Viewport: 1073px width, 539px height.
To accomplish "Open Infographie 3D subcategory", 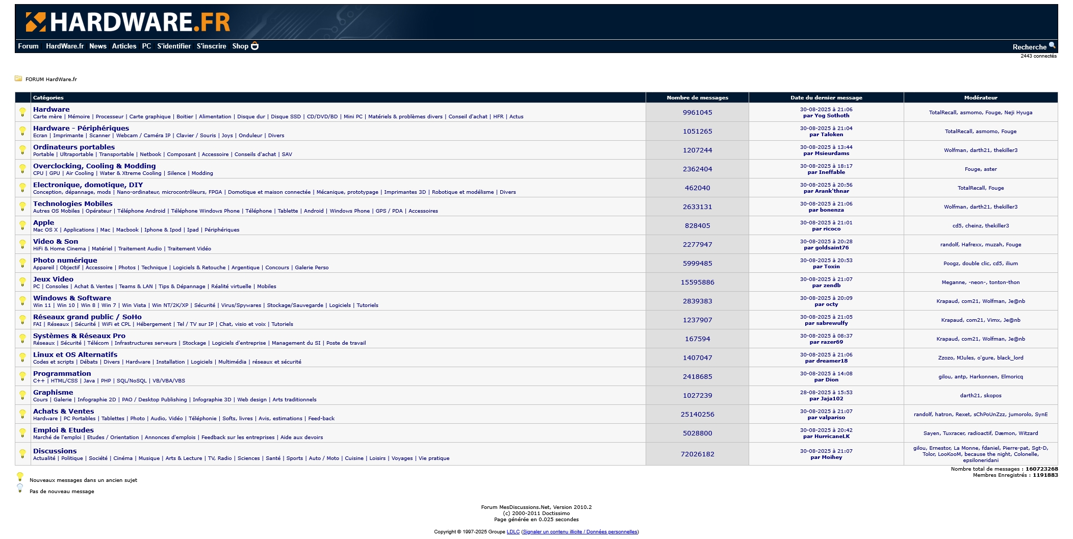I will 212,400.
